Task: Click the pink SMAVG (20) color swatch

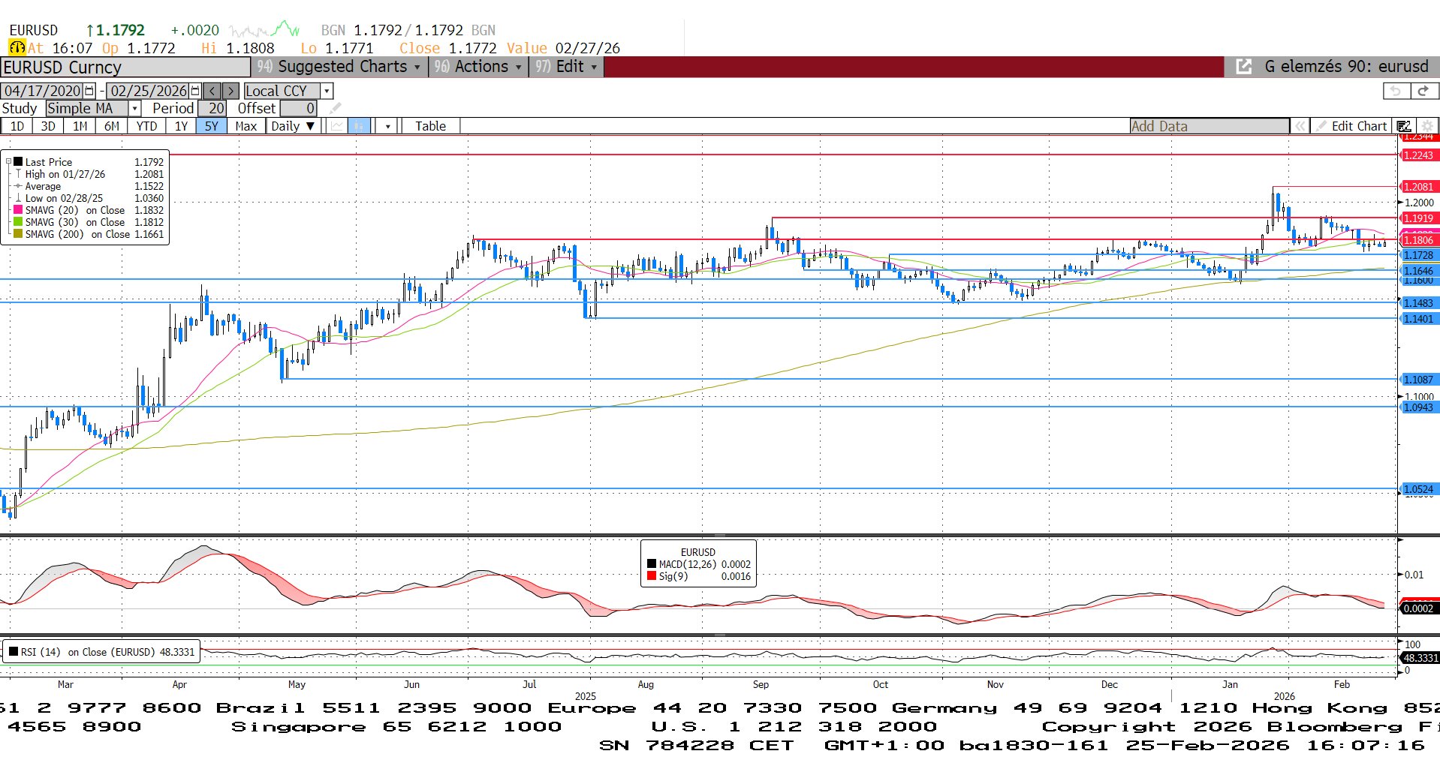Action: 18,211
